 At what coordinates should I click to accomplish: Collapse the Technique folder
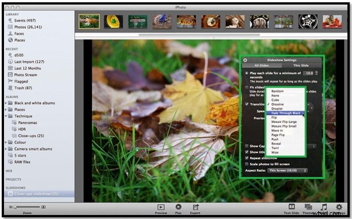pos(6,116)
